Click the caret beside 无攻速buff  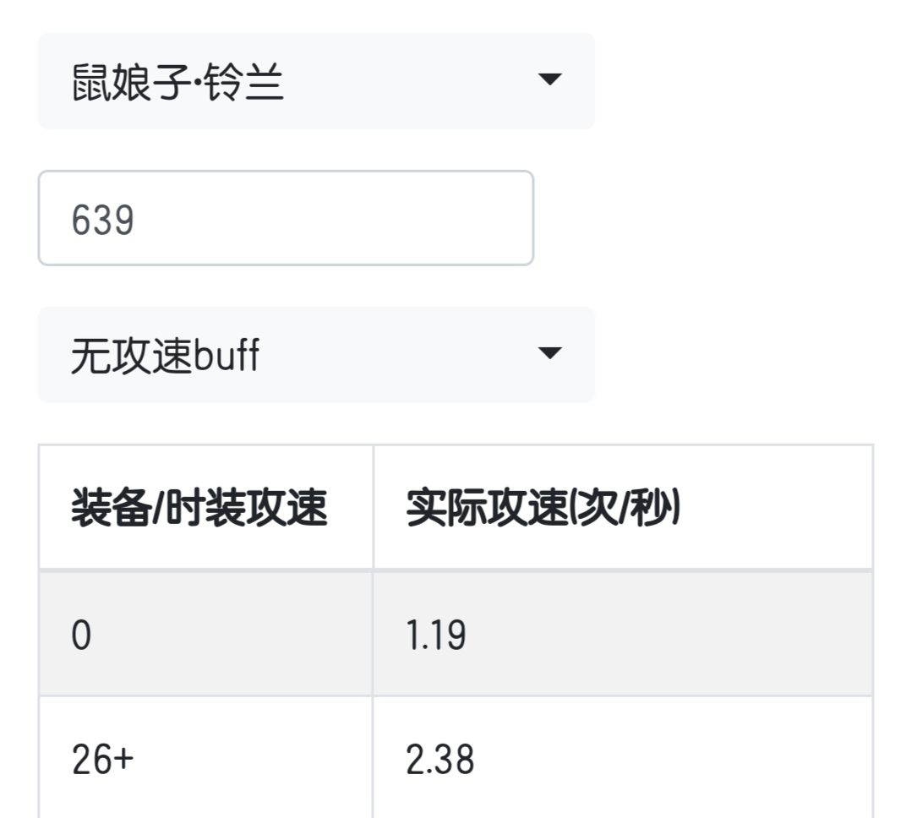click(x=549, y=353)
